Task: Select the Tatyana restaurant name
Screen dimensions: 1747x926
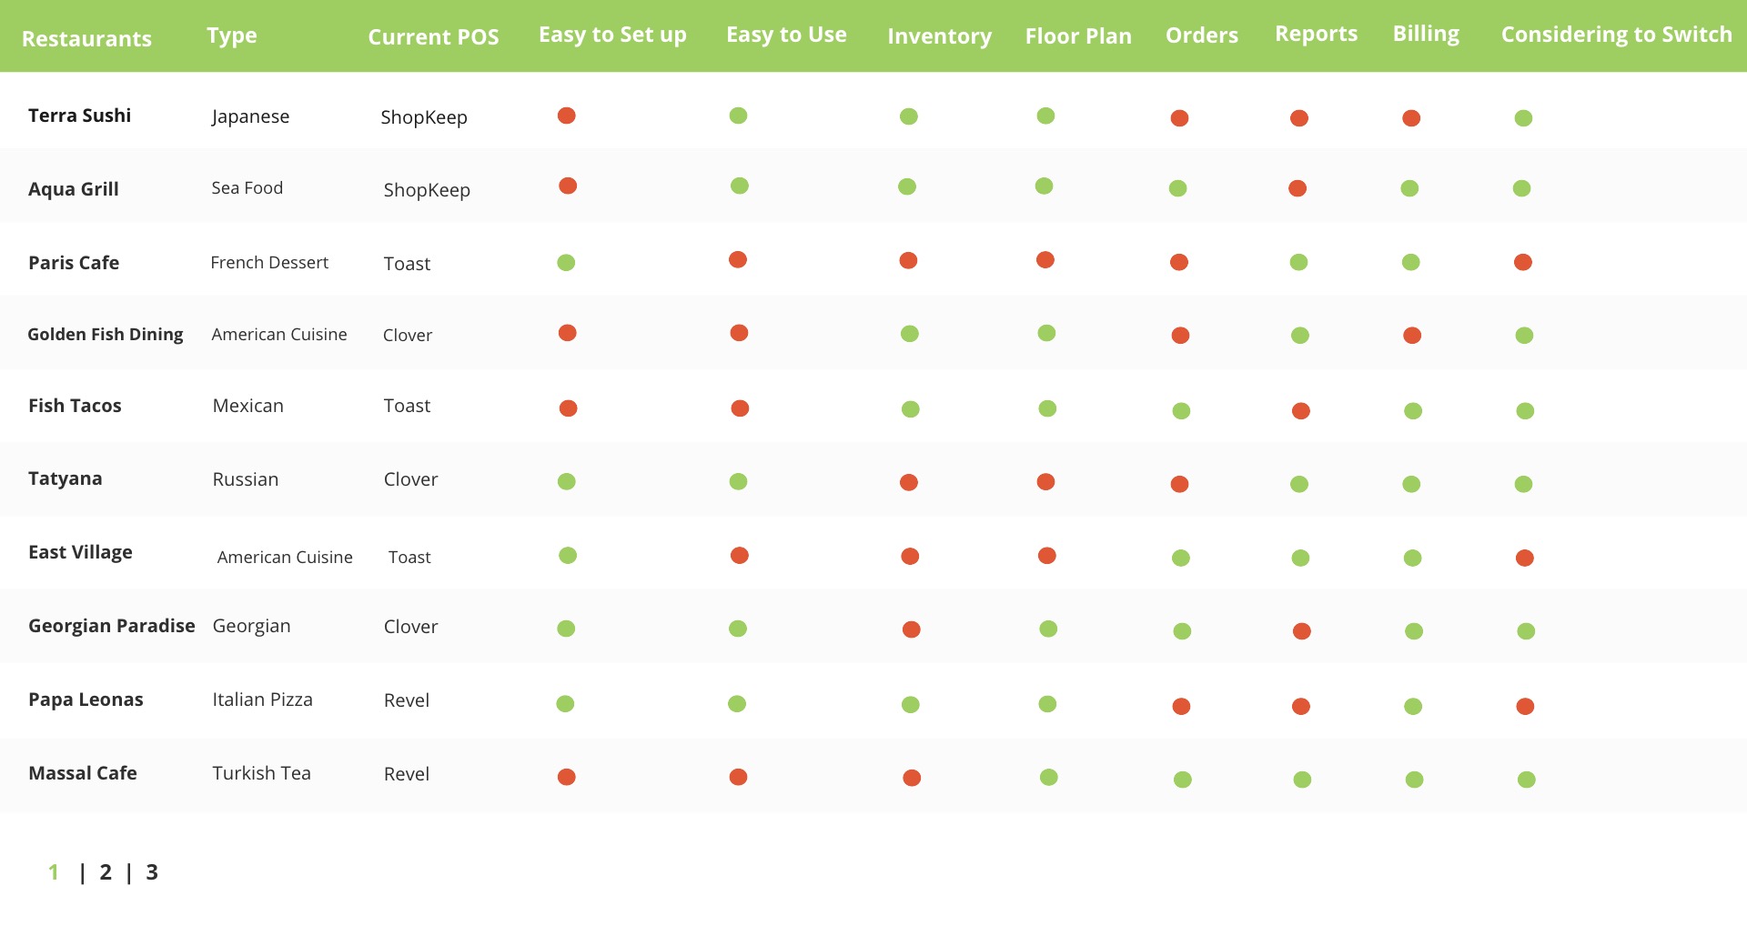Action: (65, 478)
